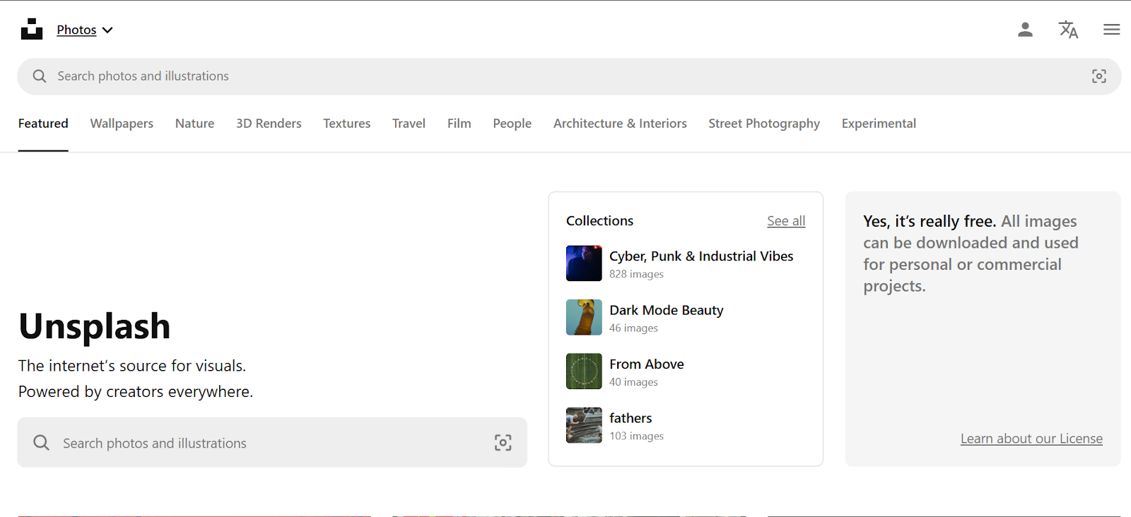Click the Unsplash heading text
This screenshot has width=1131, height=517.
tap(95, 326)
